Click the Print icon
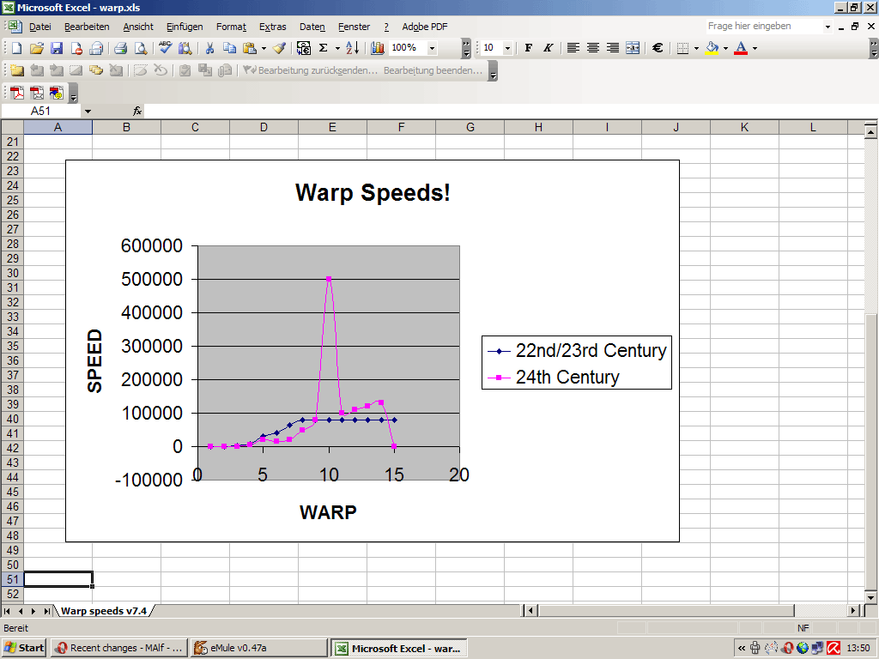The height and width of the screenshot is (659, 879). (x=120, y=48)
